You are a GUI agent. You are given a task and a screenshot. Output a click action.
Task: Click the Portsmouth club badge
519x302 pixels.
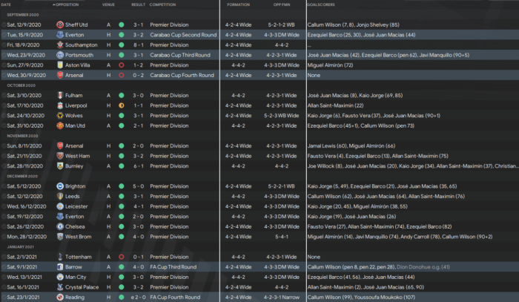pyautogui.click(x=60, y=55)
